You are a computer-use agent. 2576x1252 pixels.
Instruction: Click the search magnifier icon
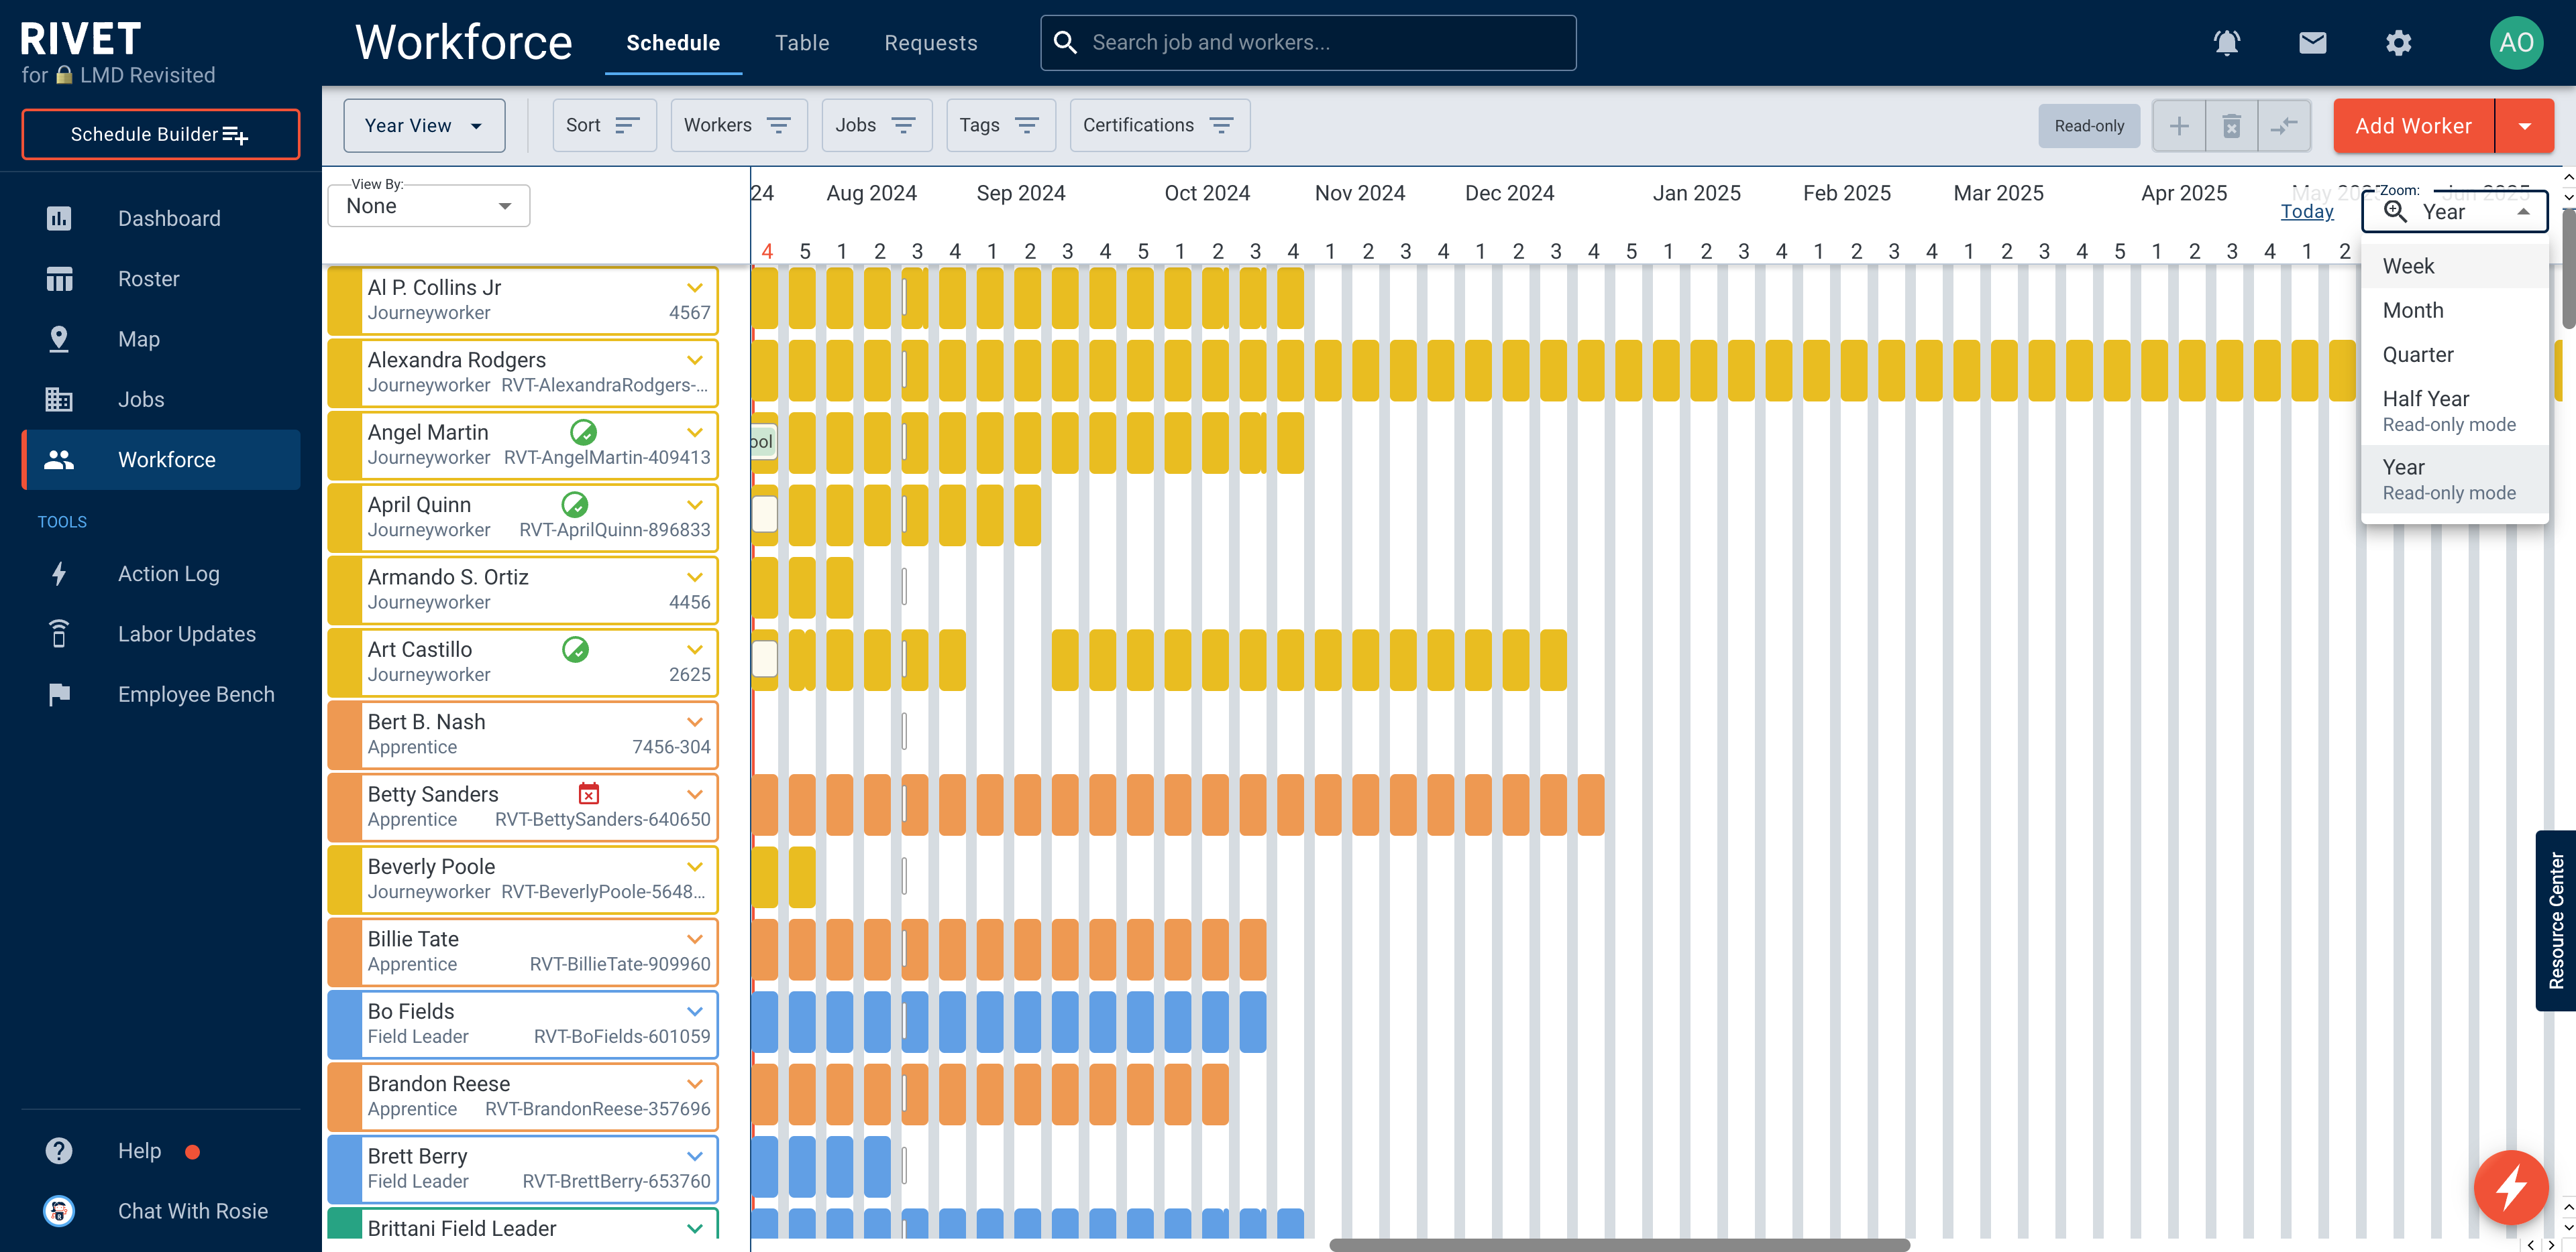(x=1065, y=42)
